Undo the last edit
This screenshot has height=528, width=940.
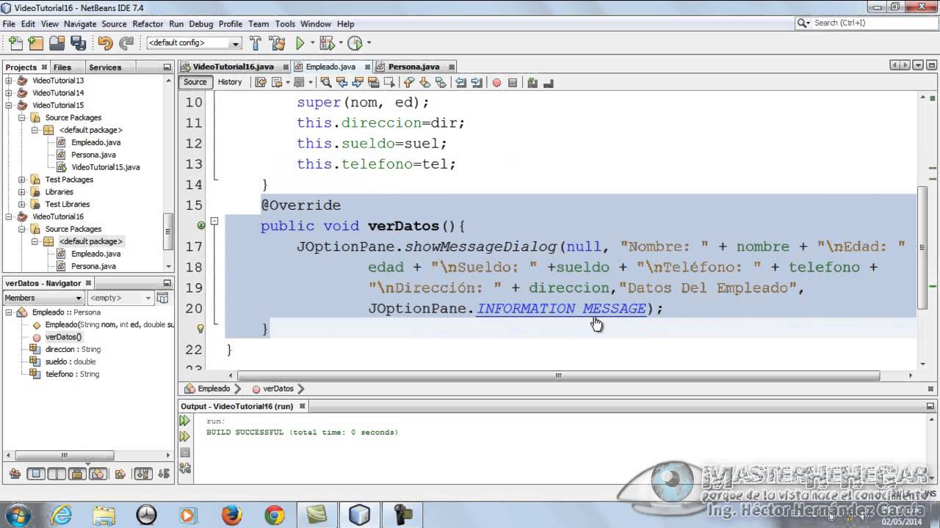[x=105, y=43]
